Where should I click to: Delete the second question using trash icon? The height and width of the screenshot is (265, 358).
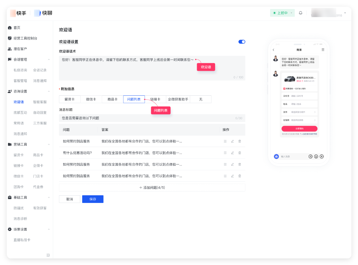click(239, 153)
